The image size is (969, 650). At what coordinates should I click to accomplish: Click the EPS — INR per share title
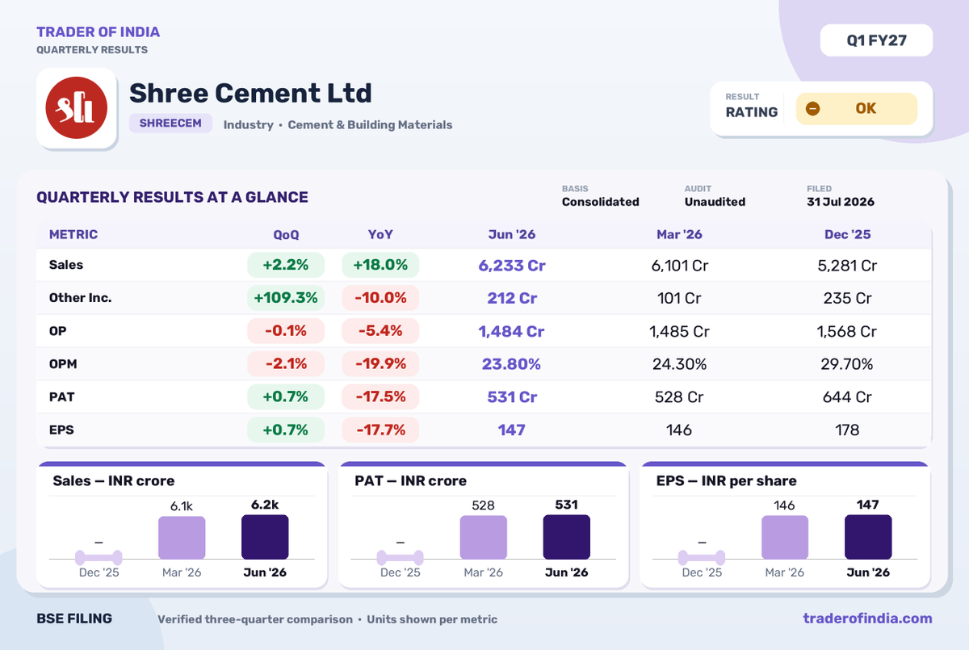tap(726, 480)
